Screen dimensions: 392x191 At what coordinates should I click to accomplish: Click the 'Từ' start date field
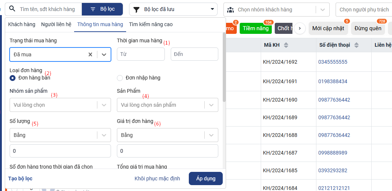coord(141,54)
